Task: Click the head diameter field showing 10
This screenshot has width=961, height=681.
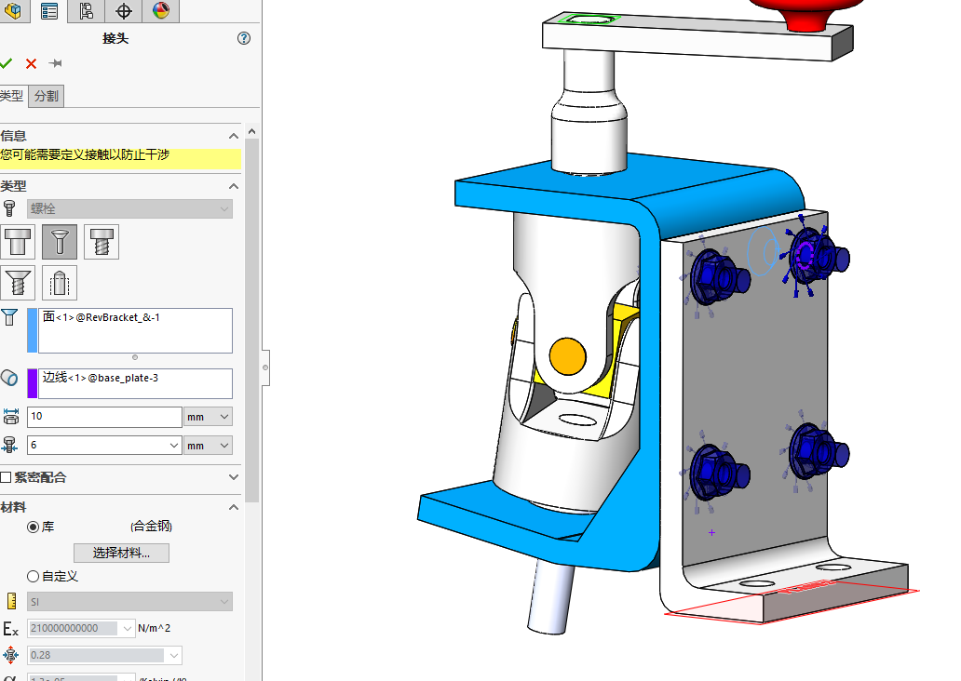Action: (104, 417)
